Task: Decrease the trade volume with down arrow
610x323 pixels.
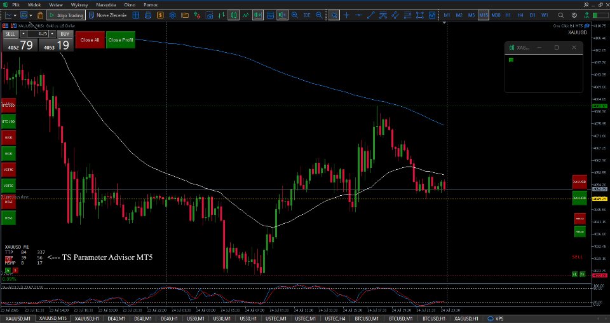Action: [x=23, y=34]
